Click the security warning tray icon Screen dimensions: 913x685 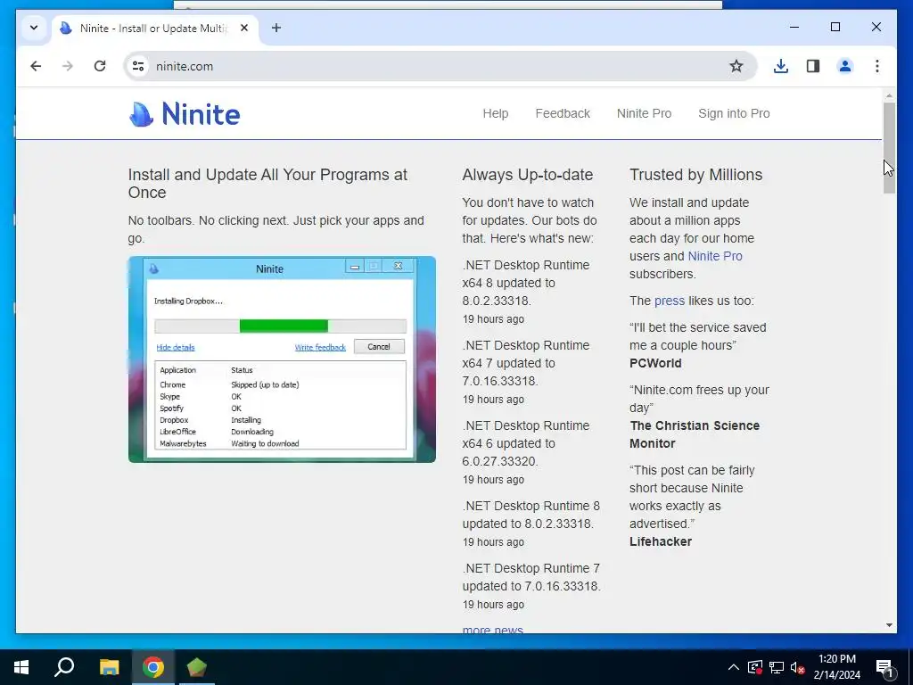[754, 667]
